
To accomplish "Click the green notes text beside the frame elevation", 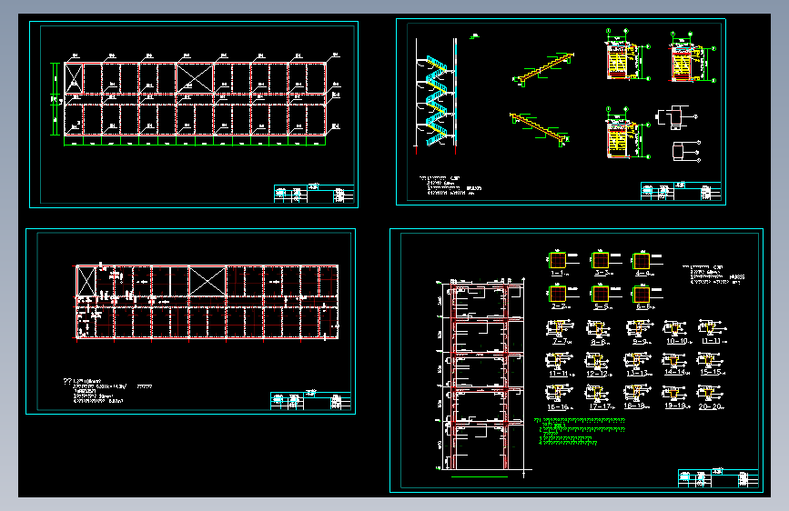I will (x=582, y=432).
